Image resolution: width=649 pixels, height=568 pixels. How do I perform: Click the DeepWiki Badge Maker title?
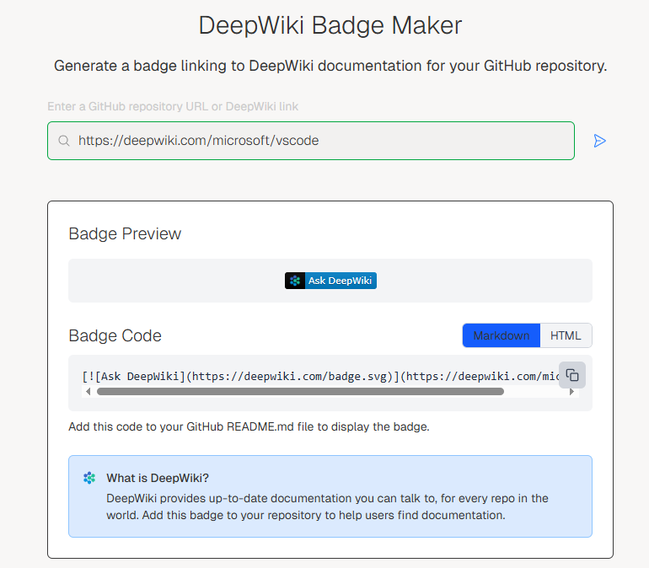pos(330,25)
